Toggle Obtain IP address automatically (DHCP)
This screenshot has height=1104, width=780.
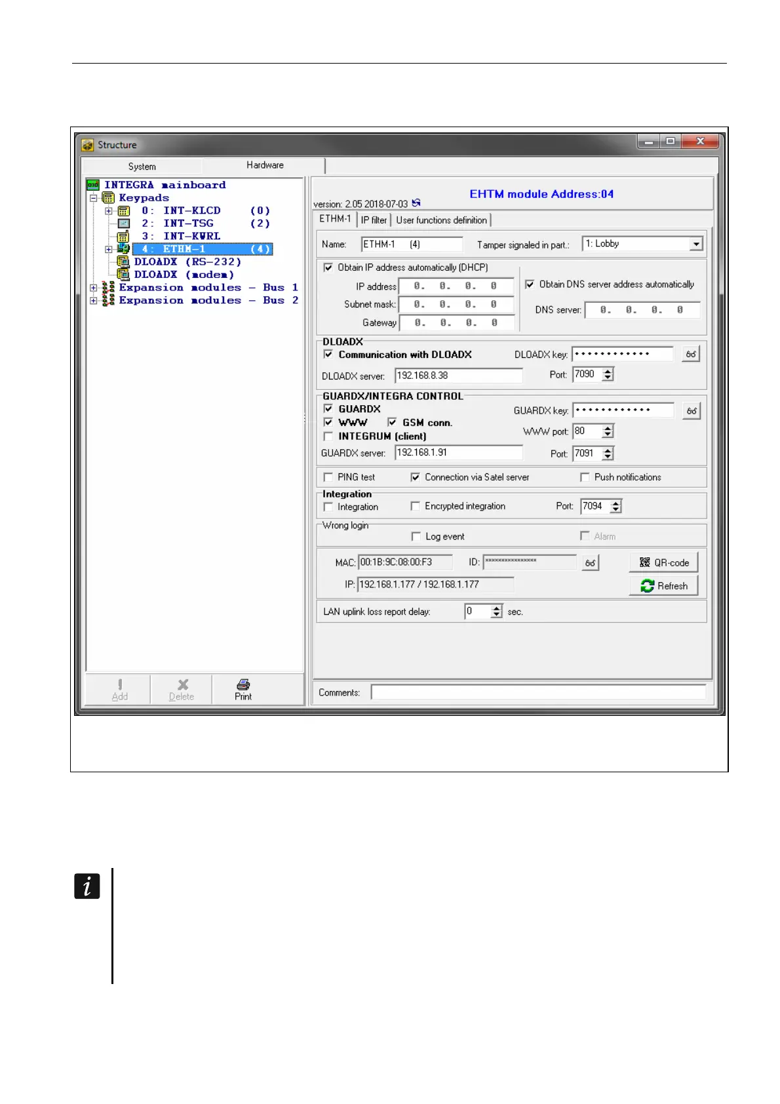(328, 267)
